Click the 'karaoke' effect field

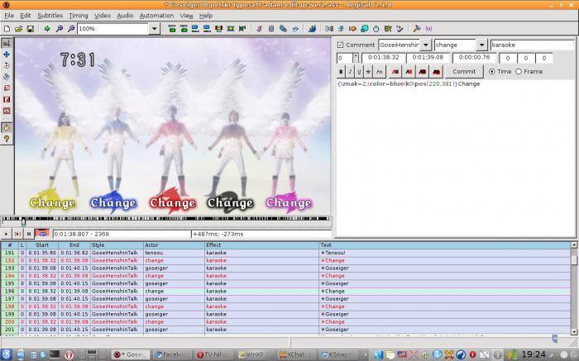click(533, 45)
